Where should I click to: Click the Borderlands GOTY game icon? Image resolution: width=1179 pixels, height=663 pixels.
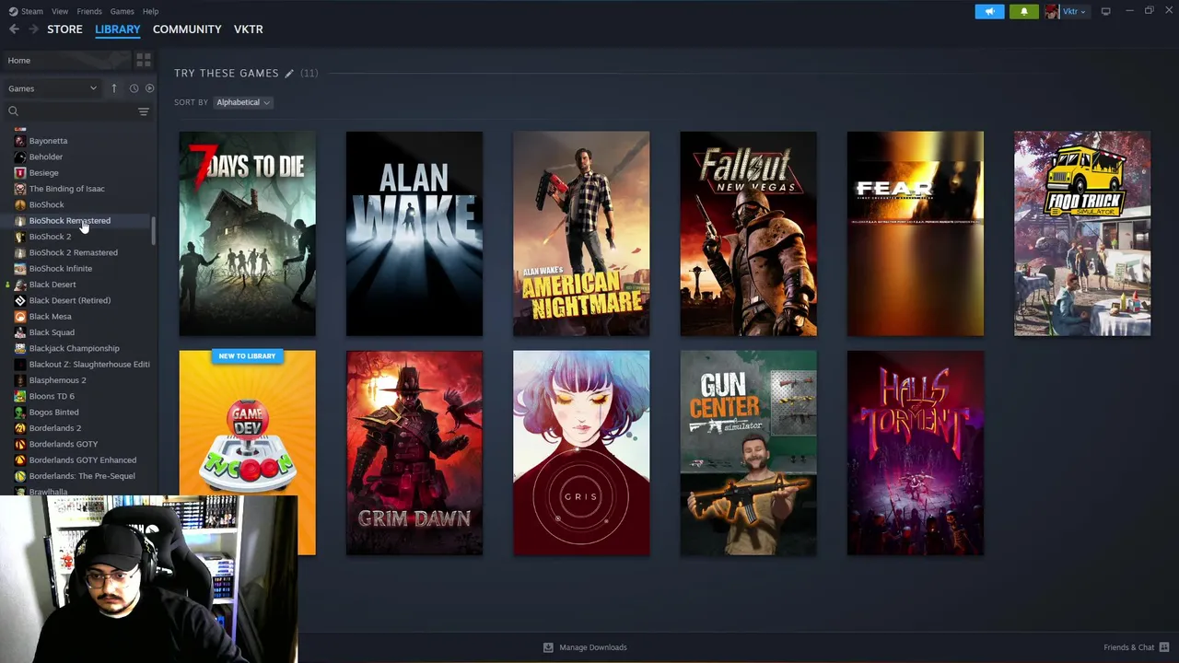[20, 444]
